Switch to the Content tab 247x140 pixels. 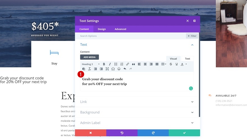[84, 29]
